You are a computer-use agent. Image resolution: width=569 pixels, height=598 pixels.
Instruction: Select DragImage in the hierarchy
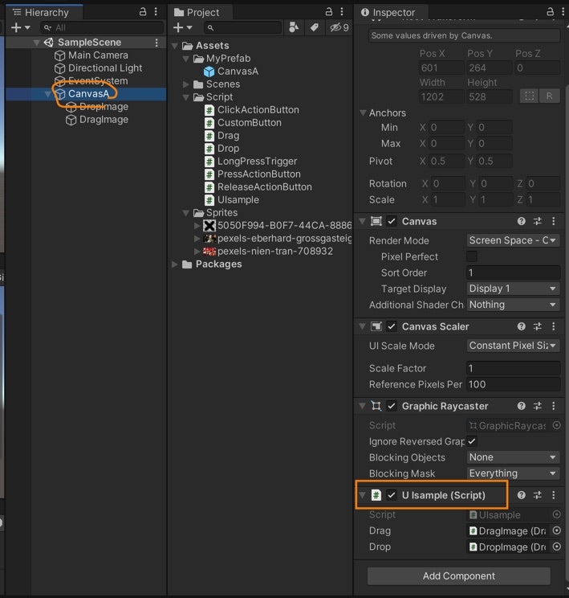(x=104, y=120)
